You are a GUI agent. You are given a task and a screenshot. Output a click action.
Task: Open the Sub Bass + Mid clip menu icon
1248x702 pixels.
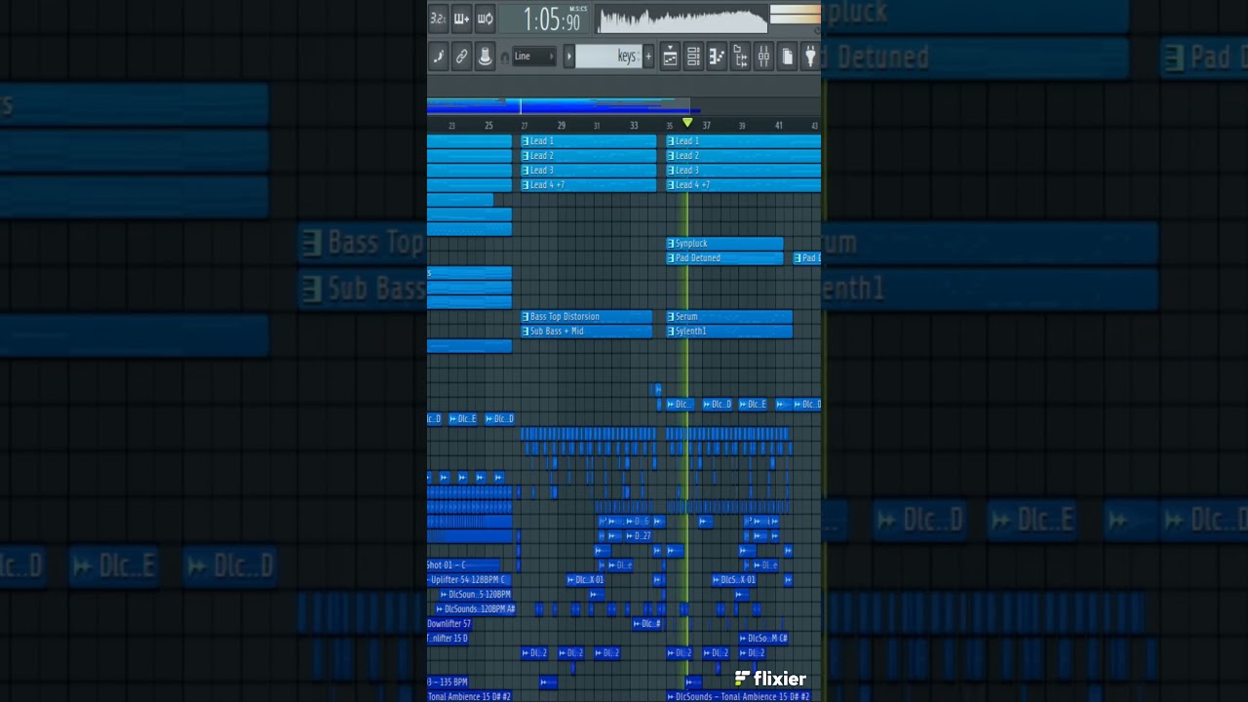point(526,331)
